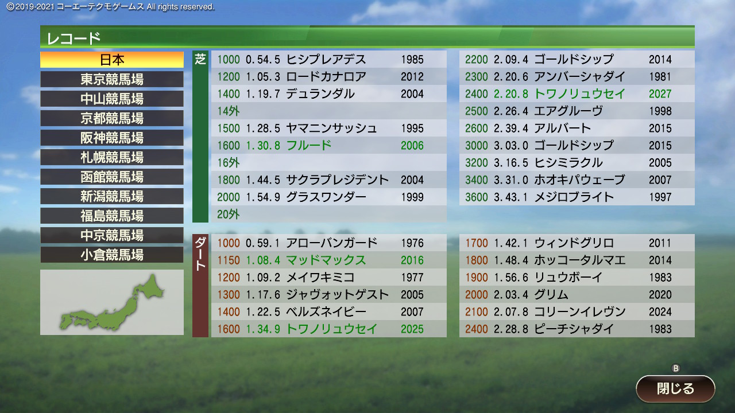735x413 pixels.
Task: Select グリム dirt 2000 record
Action: (x=577, y=294)
